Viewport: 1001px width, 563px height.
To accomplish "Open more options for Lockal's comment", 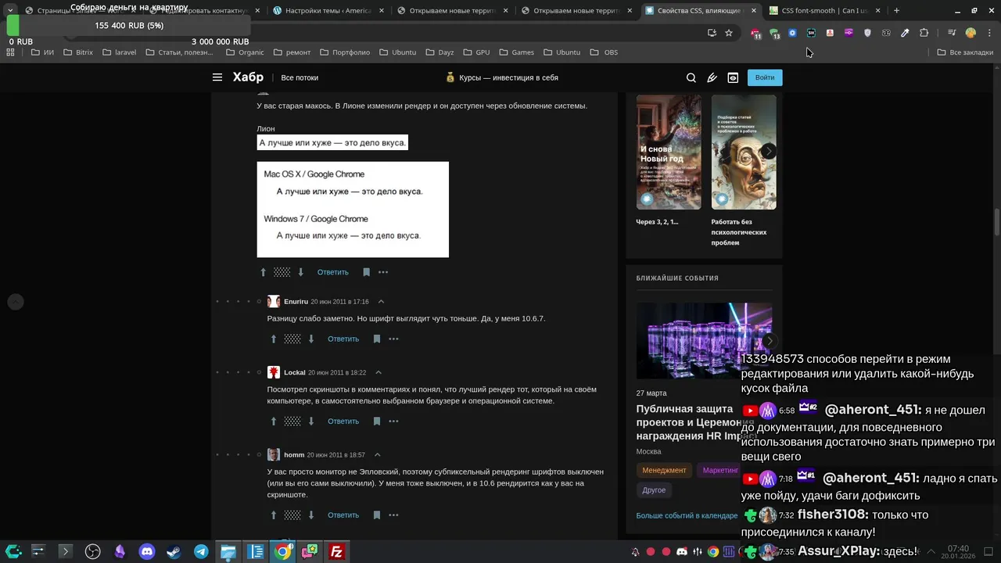I will 393,421.
